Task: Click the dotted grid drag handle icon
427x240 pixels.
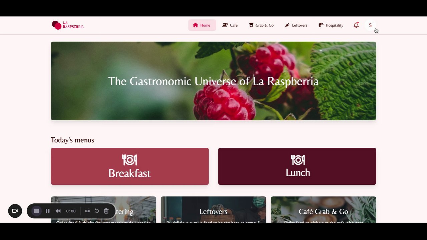Action: click(x=87, y=211)
